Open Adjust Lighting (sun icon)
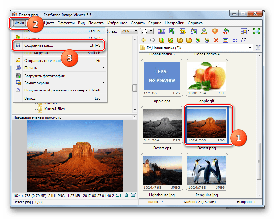The image size is (275, 219). (x=215, y=31)
